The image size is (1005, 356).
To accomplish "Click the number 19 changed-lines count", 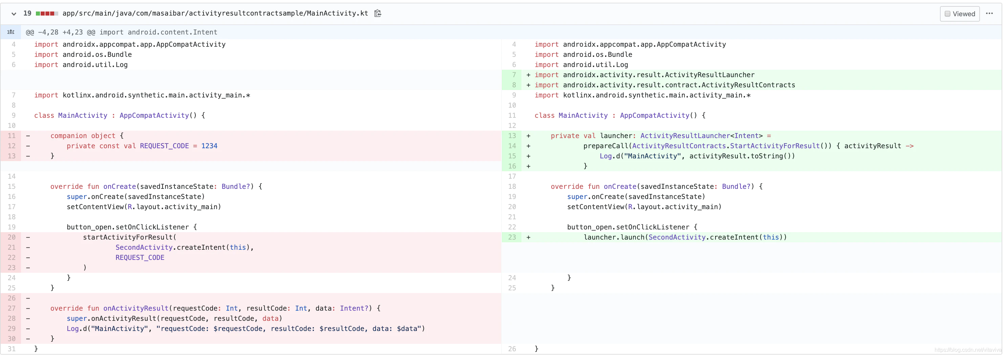I will pos(27,14).
